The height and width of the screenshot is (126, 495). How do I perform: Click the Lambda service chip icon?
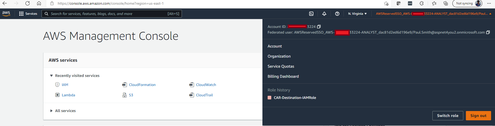click(x=57, y=95)
